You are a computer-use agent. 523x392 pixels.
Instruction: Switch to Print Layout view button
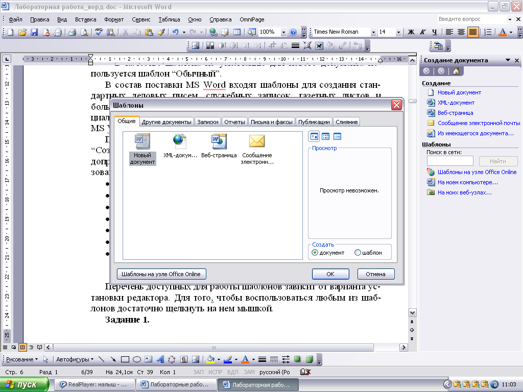point(22,347)
